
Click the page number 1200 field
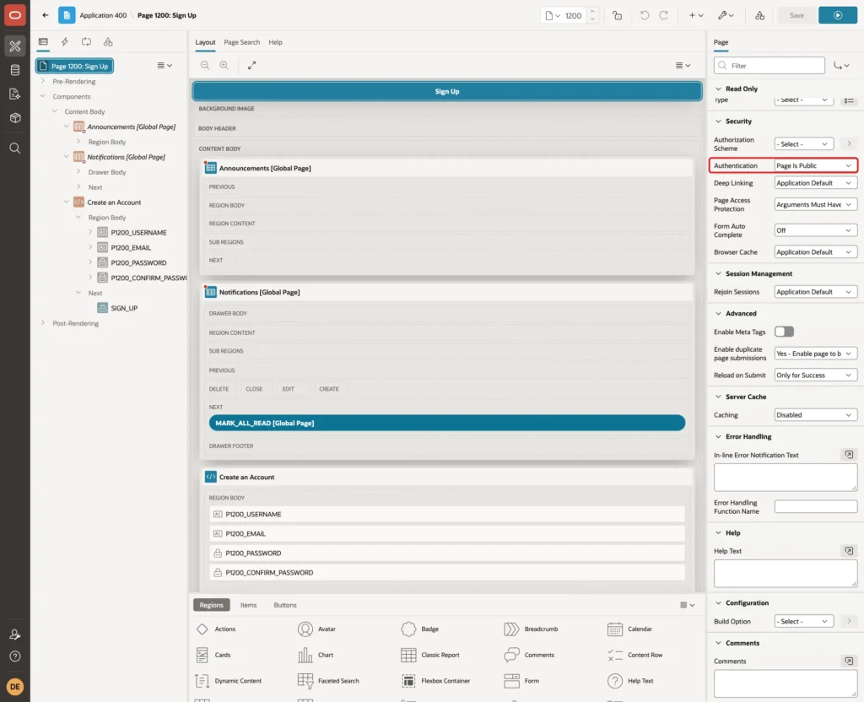[573, 15]
